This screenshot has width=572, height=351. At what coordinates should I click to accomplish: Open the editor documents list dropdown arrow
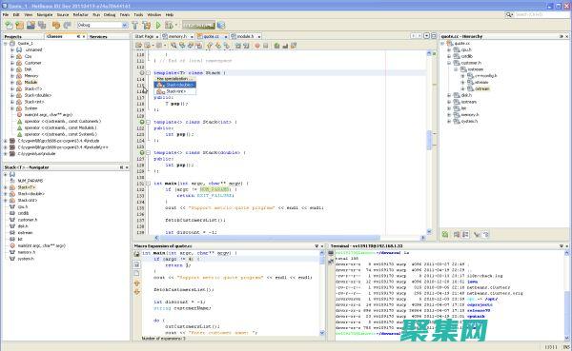pyautogui.click(x=426, y=36)
